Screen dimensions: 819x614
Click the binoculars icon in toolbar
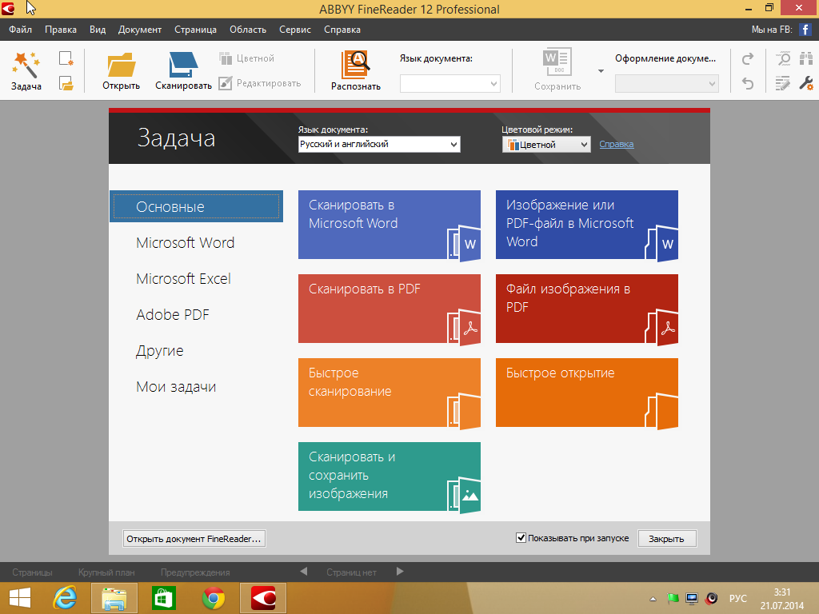(x=806, y=58)
